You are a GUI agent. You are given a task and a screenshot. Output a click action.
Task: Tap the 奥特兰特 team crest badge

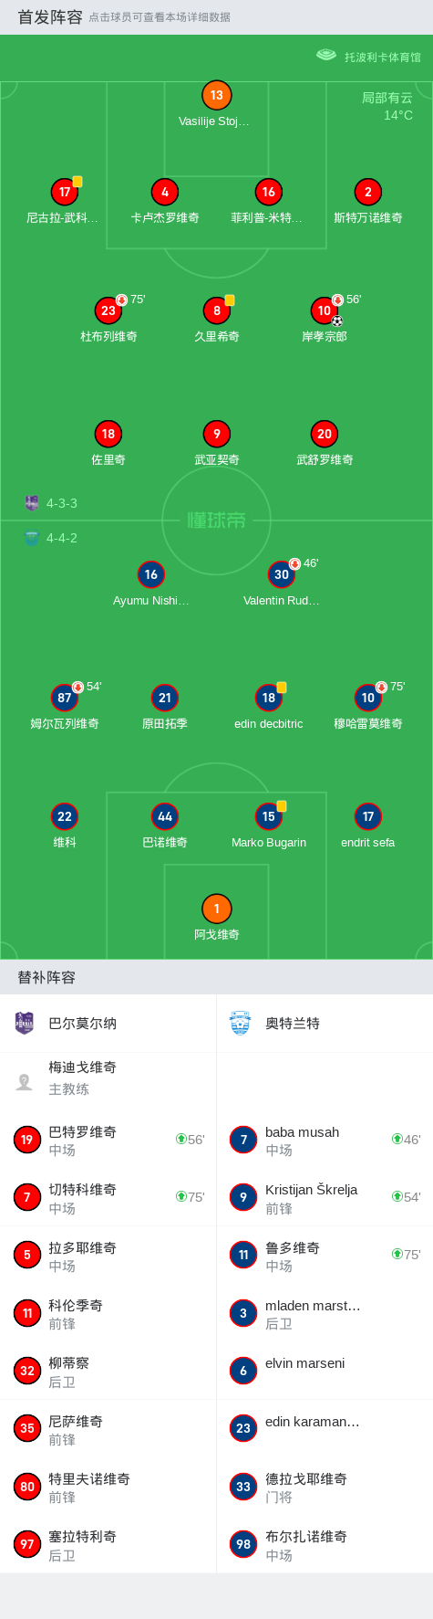(241, 1023)
